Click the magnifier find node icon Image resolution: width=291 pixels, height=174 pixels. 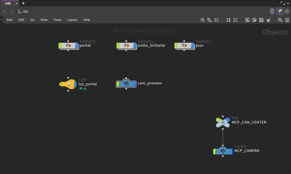[280, 20]
